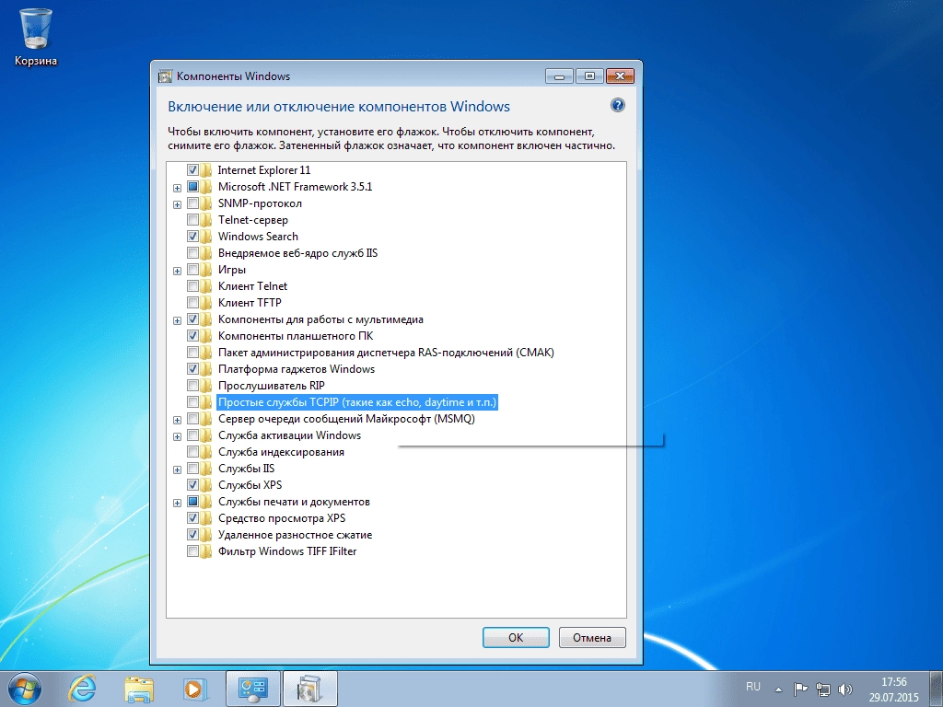Enable the Telnet-сервер checkbox
This screenshot has width=943, height=707.
point(192,220)
